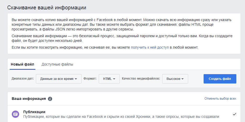The width and height of the screenshot is (245, 122).
Task: Click the paragraph about безопасный процесс
Action: pyautogui.click(x=122, y=38)
